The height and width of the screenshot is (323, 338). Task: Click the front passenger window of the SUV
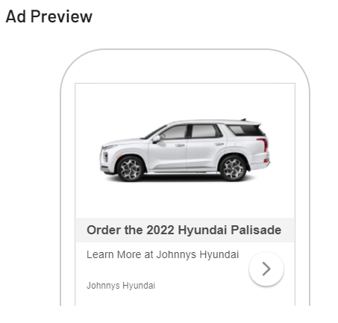coord(174,132)
